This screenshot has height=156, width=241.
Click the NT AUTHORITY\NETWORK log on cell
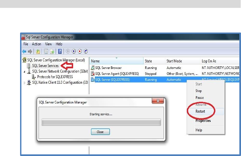tap(221, 74)
